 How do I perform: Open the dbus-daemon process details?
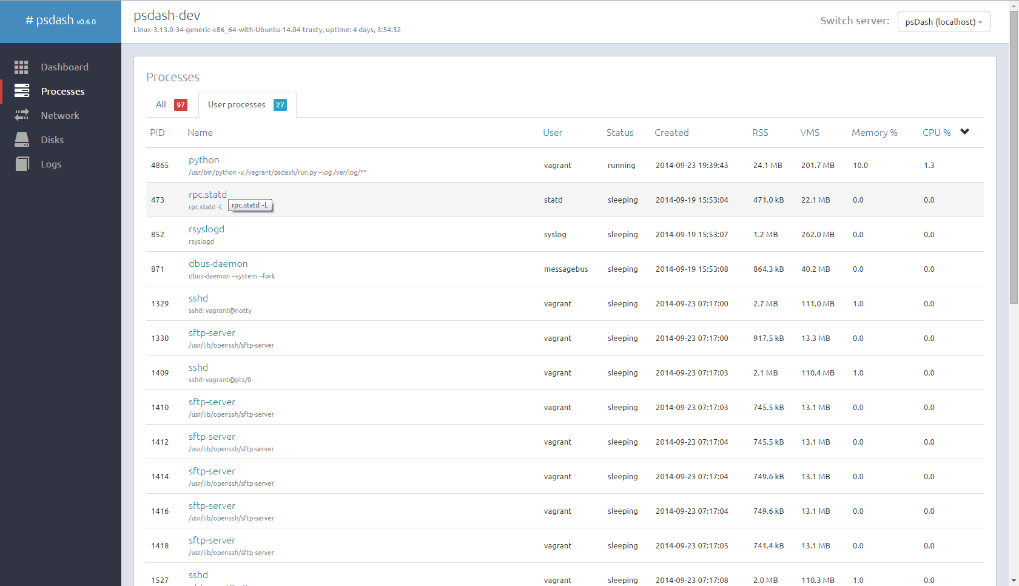pyautogui.click(x=218, y=264)
